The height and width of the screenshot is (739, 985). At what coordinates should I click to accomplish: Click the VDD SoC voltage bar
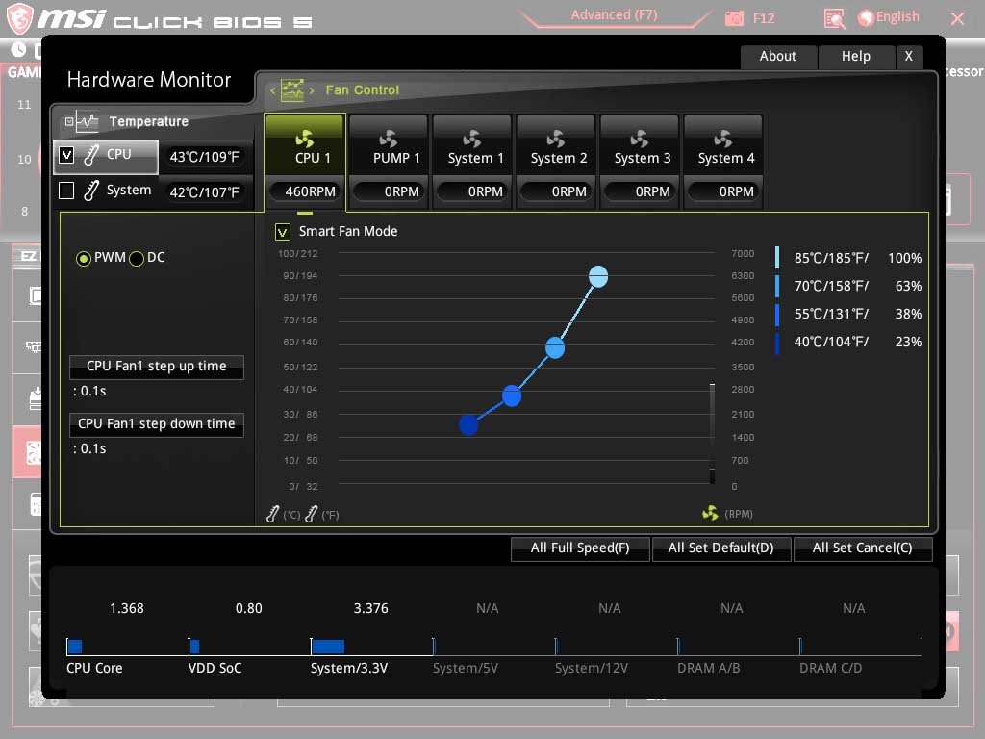coord(194,646)
